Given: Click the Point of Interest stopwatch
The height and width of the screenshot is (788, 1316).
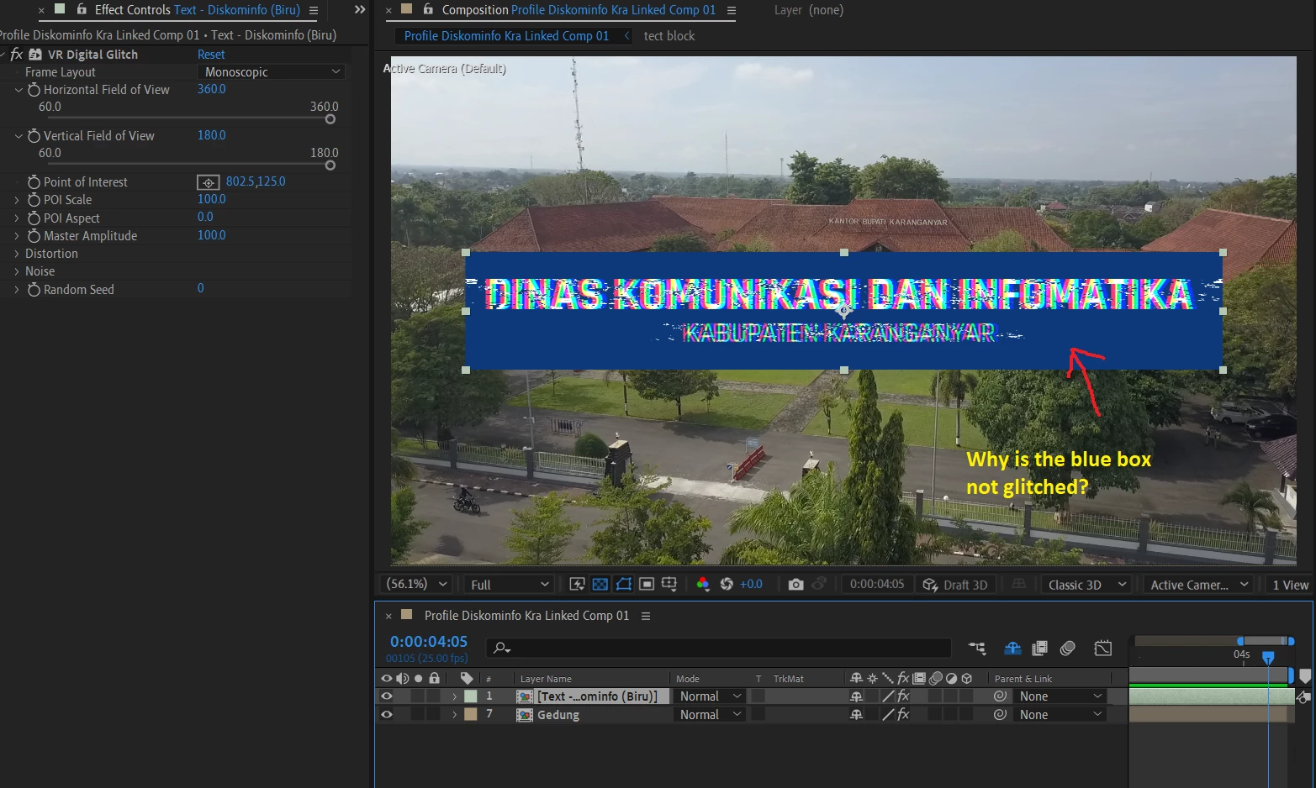Looking at the screenshot, I should (x=34, y=182).
